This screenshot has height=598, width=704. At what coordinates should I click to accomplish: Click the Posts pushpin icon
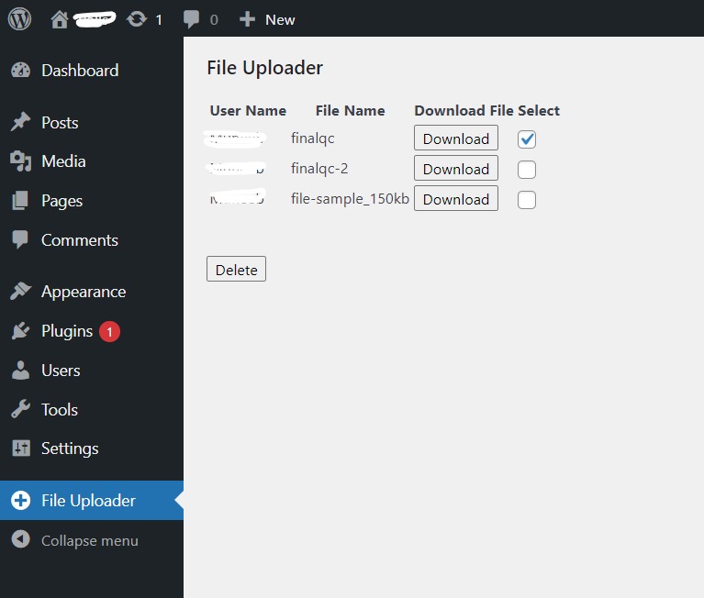(x=20, y=123)
